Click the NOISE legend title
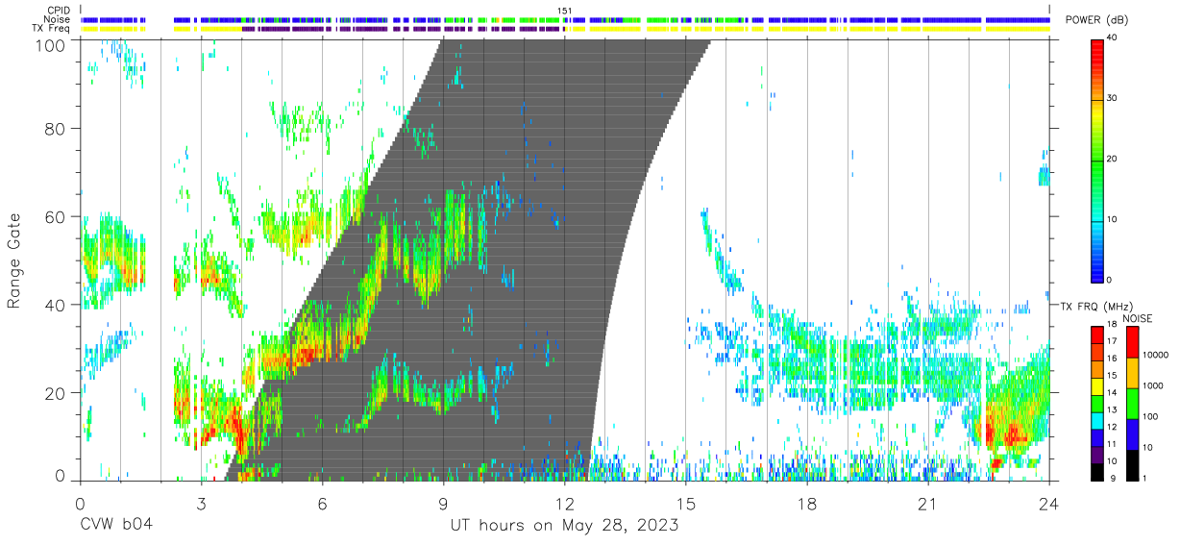 pos(1139,317)
